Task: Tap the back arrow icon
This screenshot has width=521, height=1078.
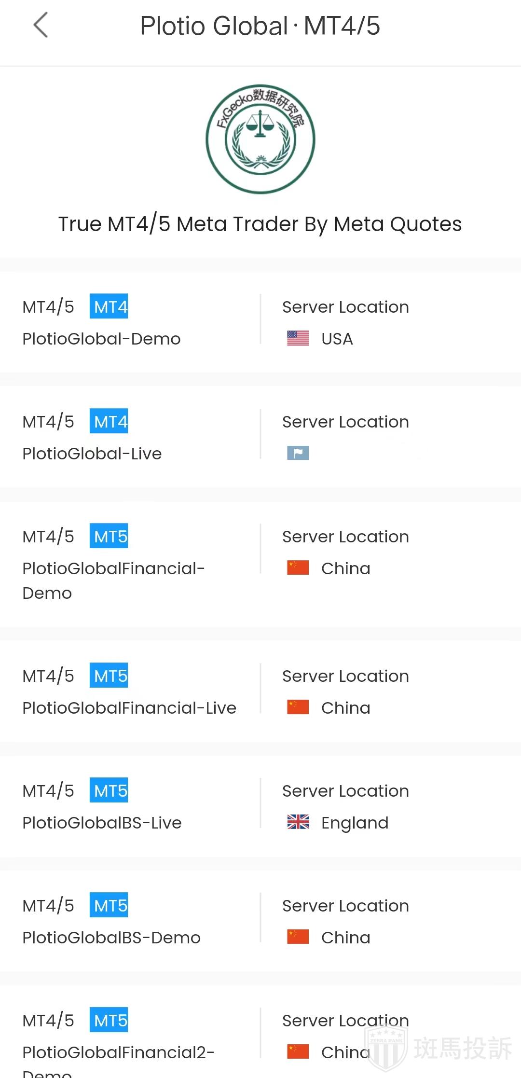Action: tap(41, 25)
